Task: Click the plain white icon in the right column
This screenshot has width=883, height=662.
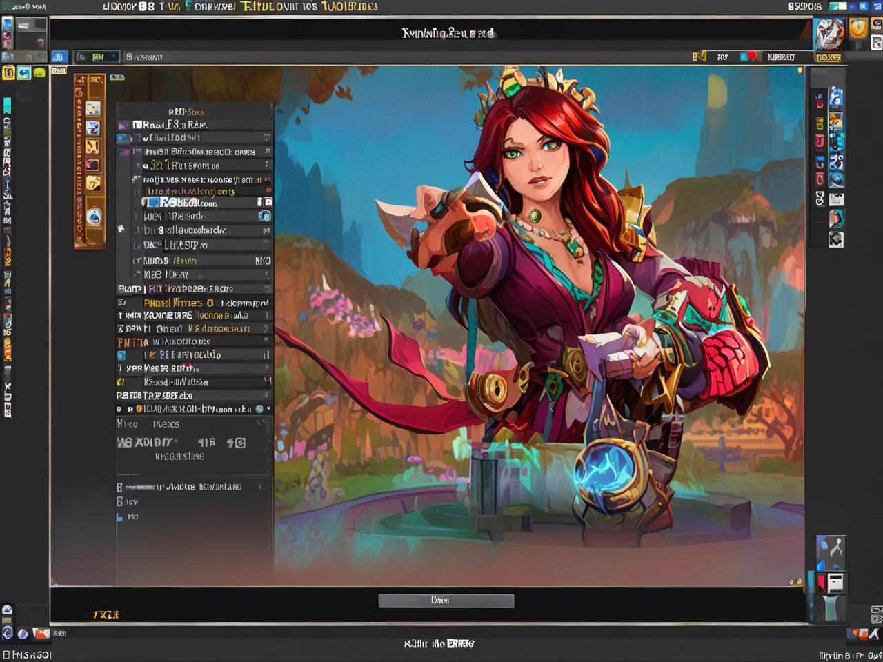Action: tap(836, 200)
